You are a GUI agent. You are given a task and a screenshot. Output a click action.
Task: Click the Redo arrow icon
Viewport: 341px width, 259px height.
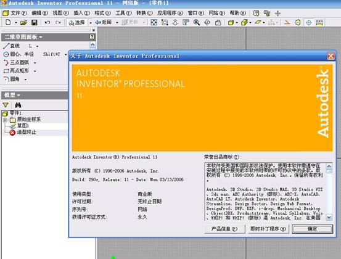click(x=58, y=22)
